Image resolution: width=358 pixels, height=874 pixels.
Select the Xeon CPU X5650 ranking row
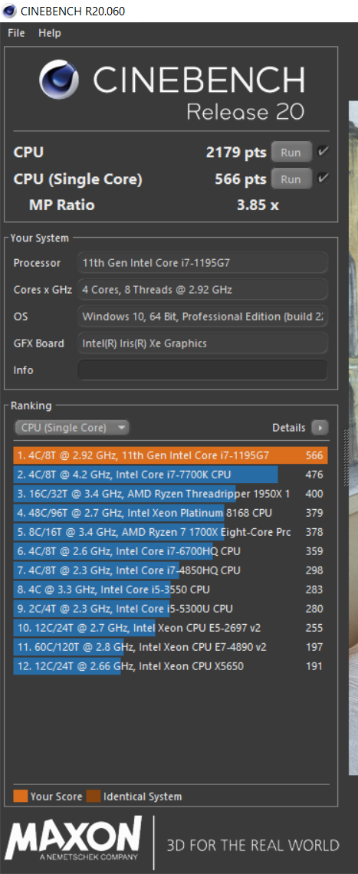click(170, 665)
